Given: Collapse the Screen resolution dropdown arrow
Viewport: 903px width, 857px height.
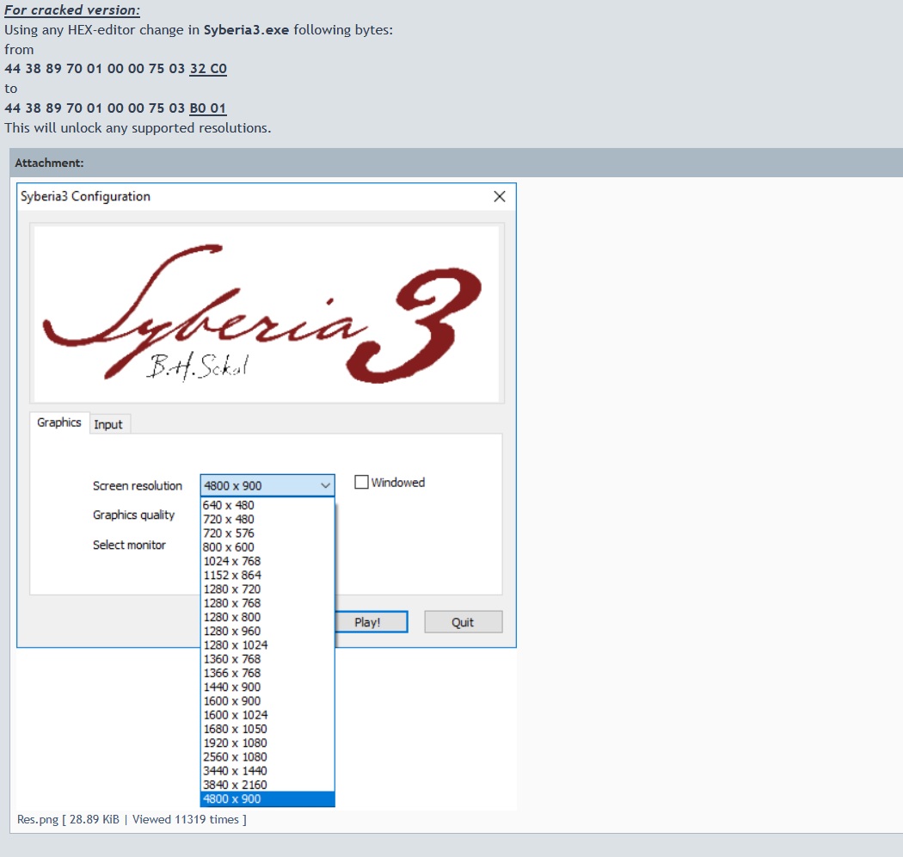Looking at the screenshot, I should tap(325, 486).
